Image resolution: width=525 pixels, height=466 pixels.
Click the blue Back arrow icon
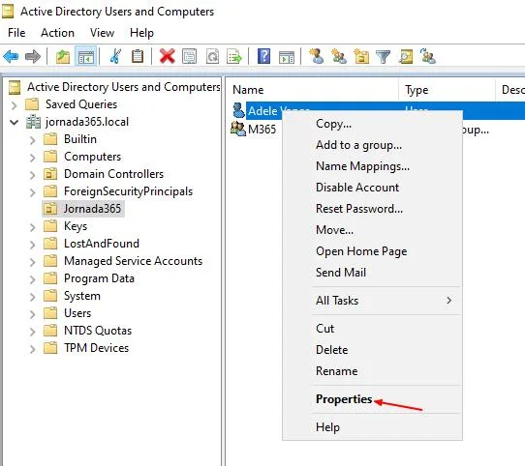coord(11,56)
